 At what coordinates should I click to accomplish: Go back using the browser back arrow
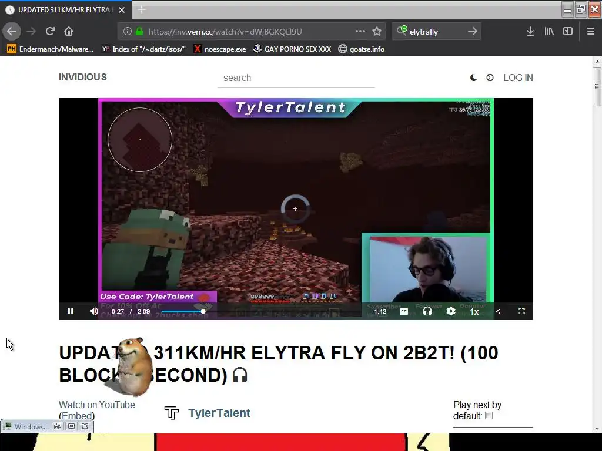coord(12,32)
